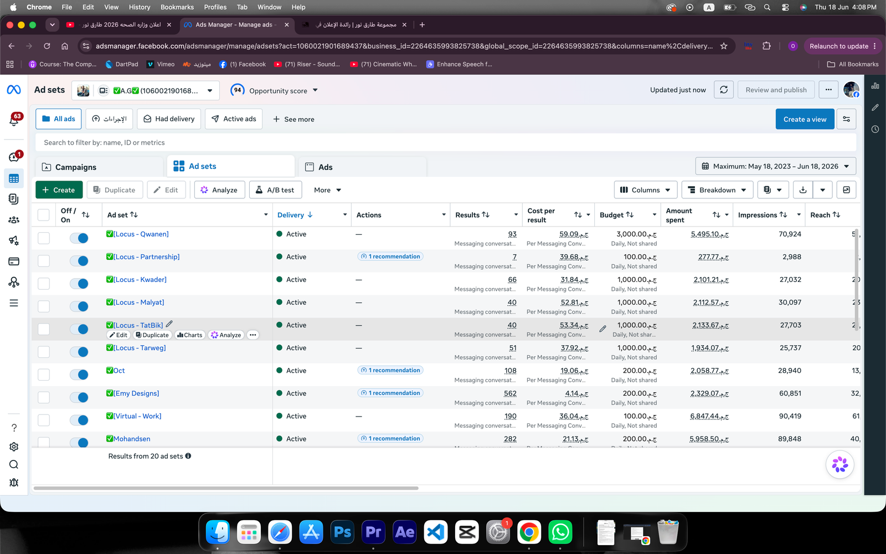Click the edit pencil next to TatBik budget

(602, 329)
